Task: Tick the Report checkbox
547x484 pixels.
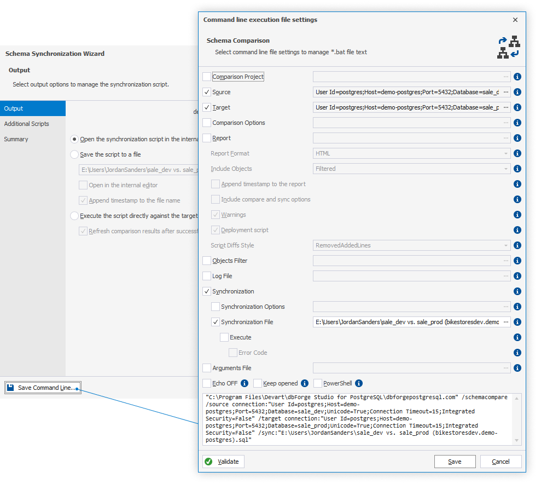Action: pos(207,138)
